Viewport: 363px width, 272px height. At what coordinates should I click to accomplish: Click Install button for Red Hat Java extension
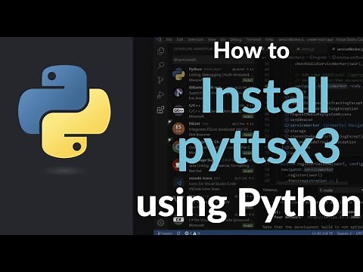click(247, 171)
